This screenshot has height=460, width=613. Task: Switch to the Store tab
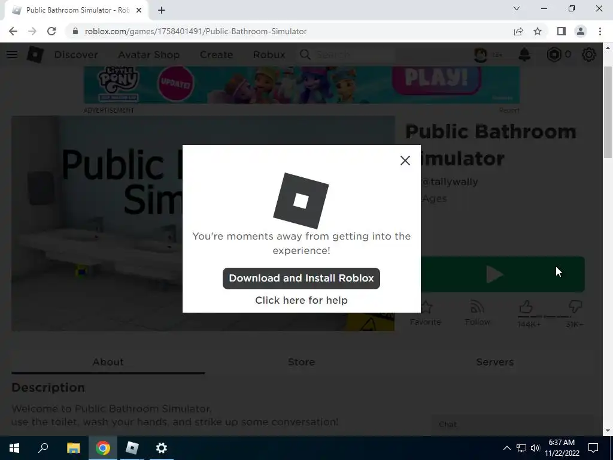point(301,362)
